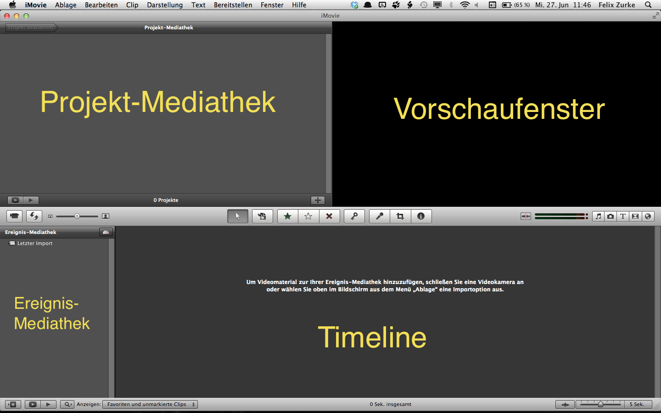The height and width of the screenshot is (413, 661).
Task: Toggle the drives view in Ereignis-Mediathek header
Action: [x=106, y=232]
